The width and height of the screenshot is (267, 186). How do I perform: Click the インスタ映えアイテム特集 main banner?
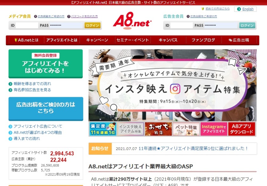pos(173,85)
